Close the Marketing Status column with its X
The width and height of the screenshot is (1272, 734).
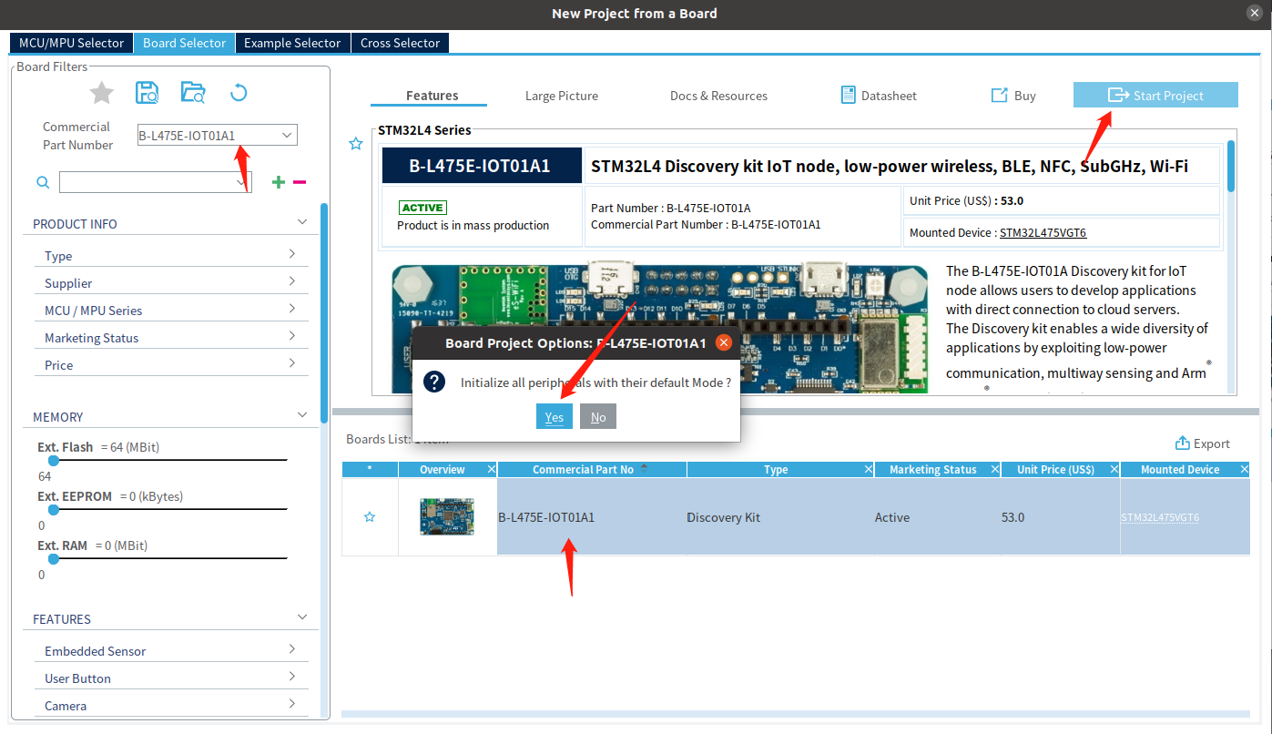(994, 469)
